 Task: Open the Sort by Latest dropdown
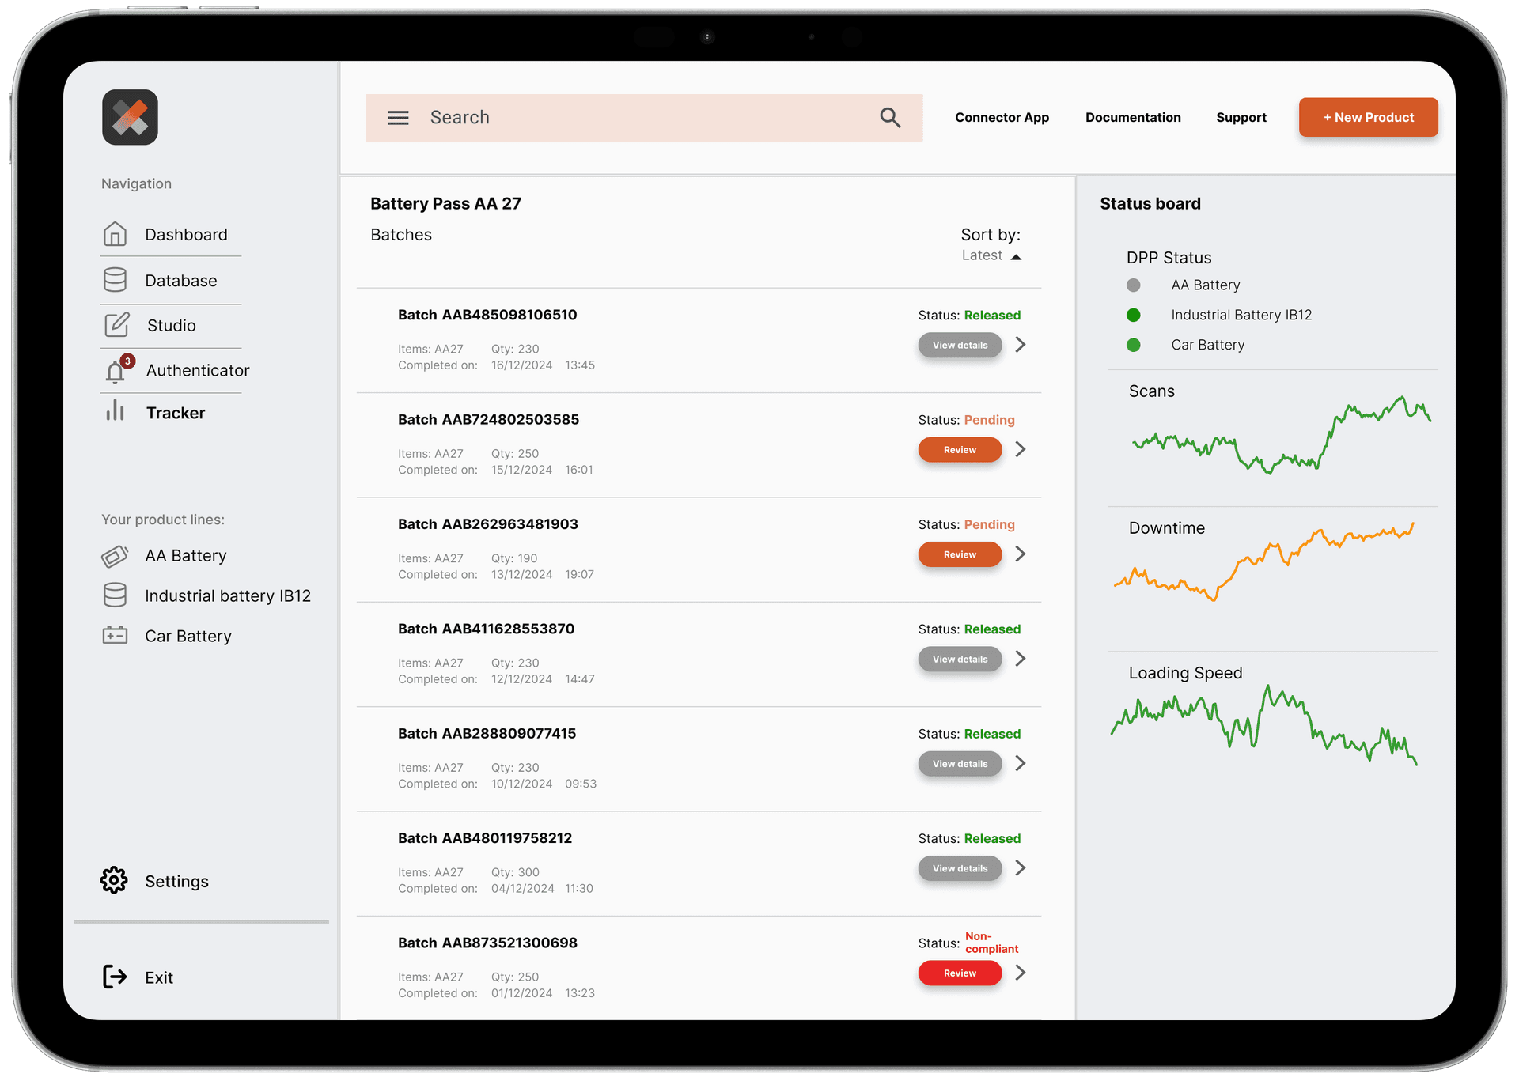[991, 255]
